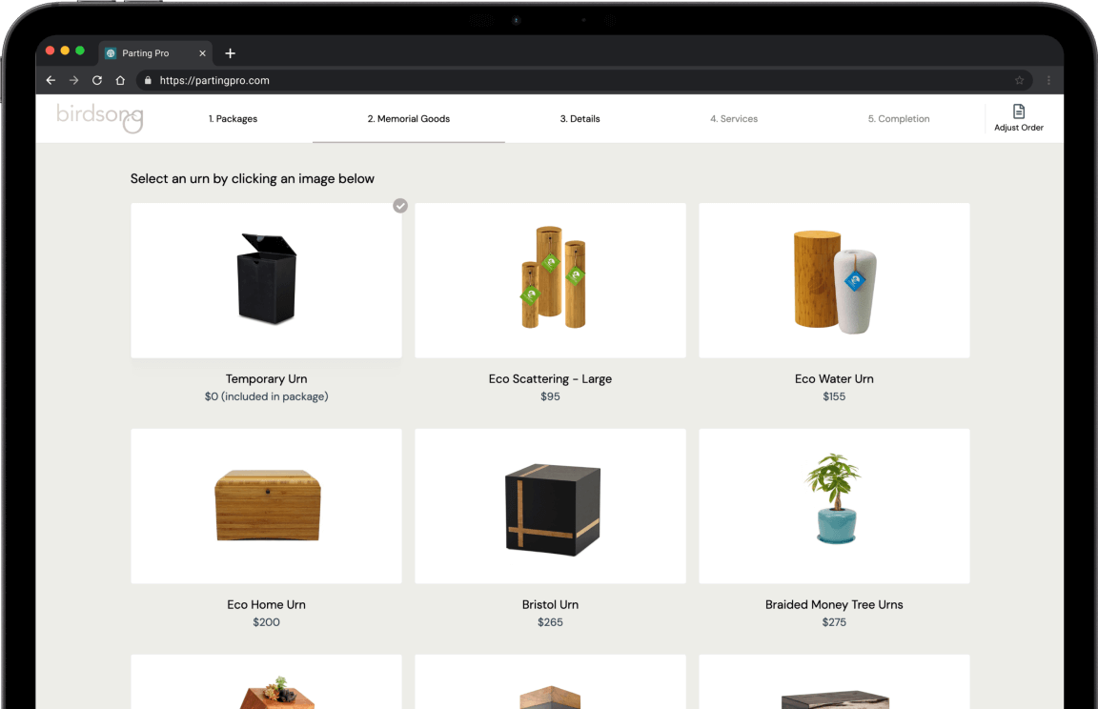Reload the page with refresh icon
1098x709 pixels.
(x=96, y=80)
